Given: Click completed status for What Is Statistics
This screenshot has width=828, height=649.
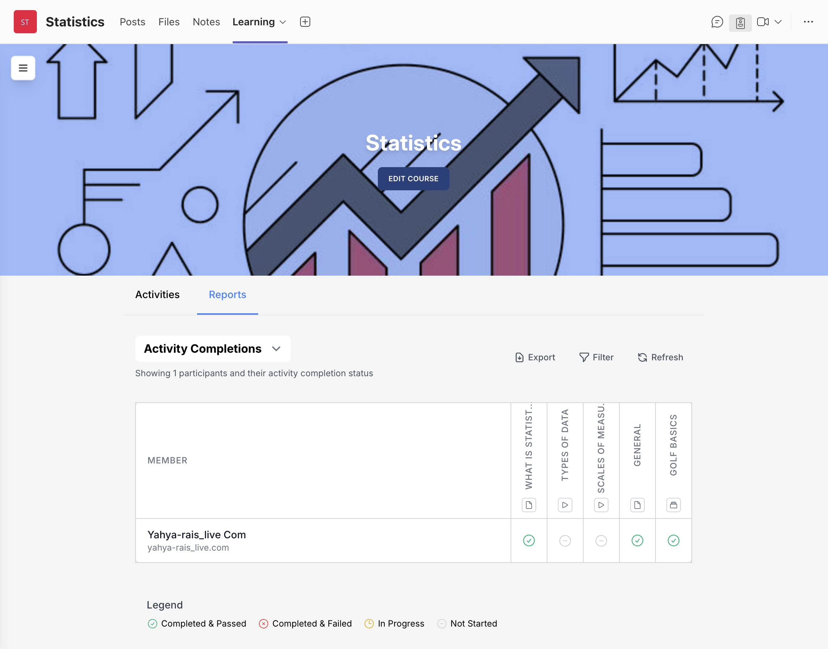Looking at the screenshot, I should (x=529, y=540).
